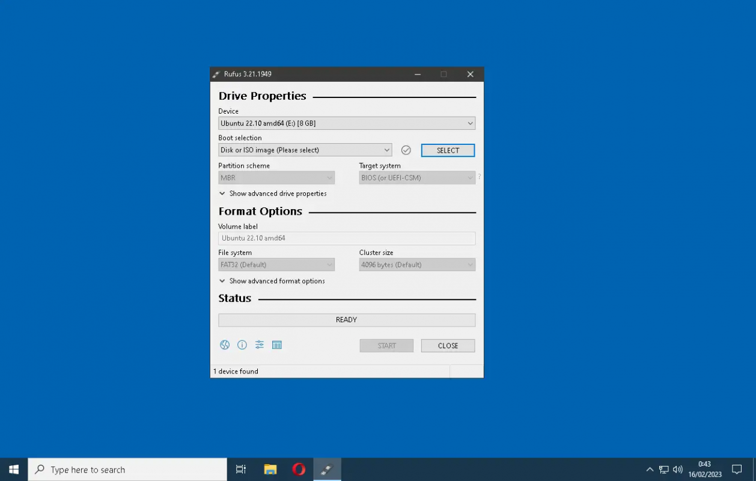Image resolution: width=756 pixels, height=481 pixels.
Task: Open the Windows Start menu
Action: coord(14,470)
